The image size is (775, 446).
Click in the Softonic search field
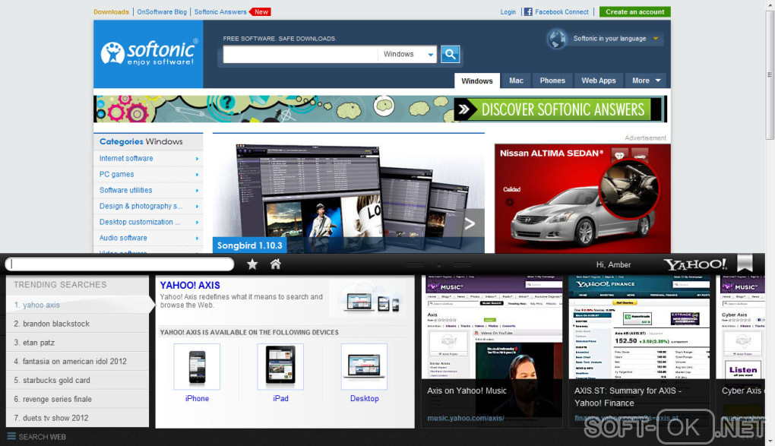pos(300,55)
